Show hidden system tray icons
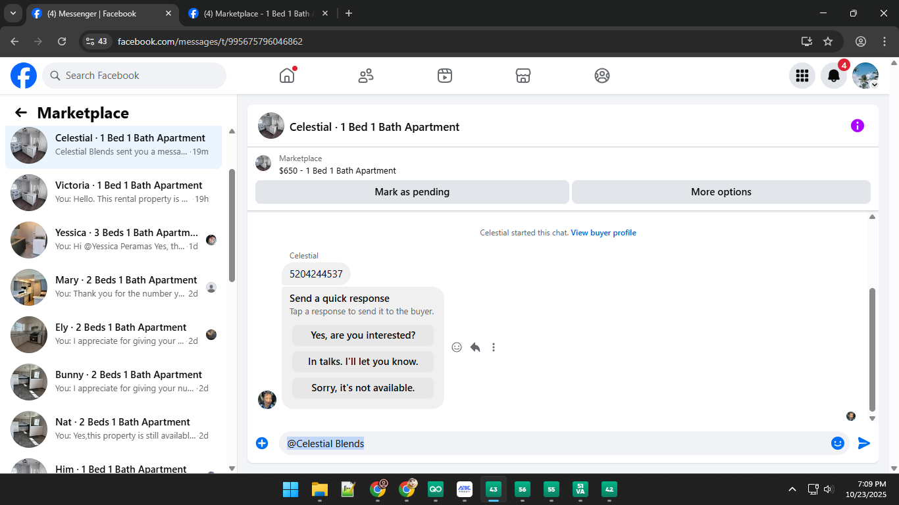This screenshot has width=899, height=505. [792, 489]
